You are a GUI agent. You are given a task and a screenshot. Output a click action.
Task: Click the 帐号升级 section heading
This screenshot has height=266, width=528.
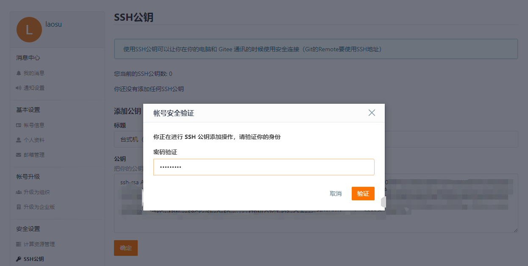tap(28, 177)
